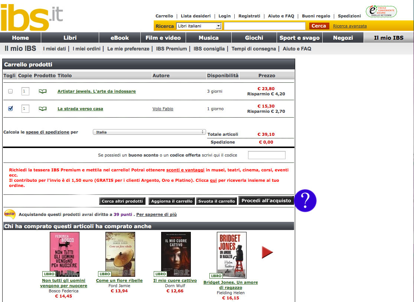Open the Sport e svago tab

point(299,38)
